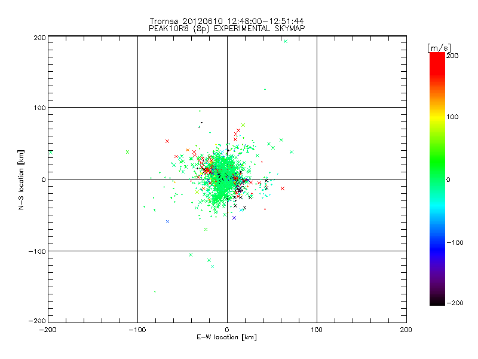Click the title line "Tromsø 20120610 12:48:00-12:51:44"
Screen dimensions: 478x359
[226, 21]
